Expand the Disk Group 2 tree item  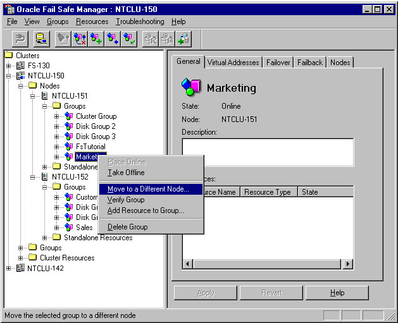tap(56, 127)
